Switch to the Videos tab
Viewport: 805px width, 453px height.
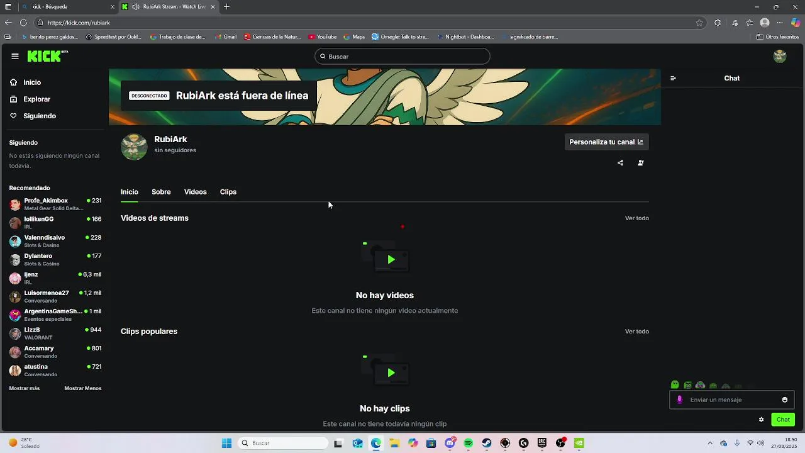[x=195, y=192]
